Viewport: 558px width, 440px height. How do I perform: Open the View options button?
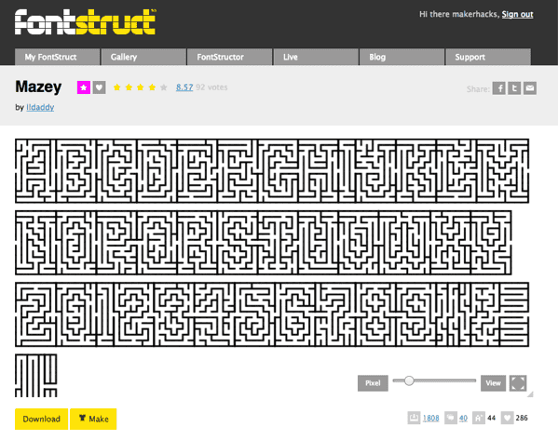pos(493,383)
